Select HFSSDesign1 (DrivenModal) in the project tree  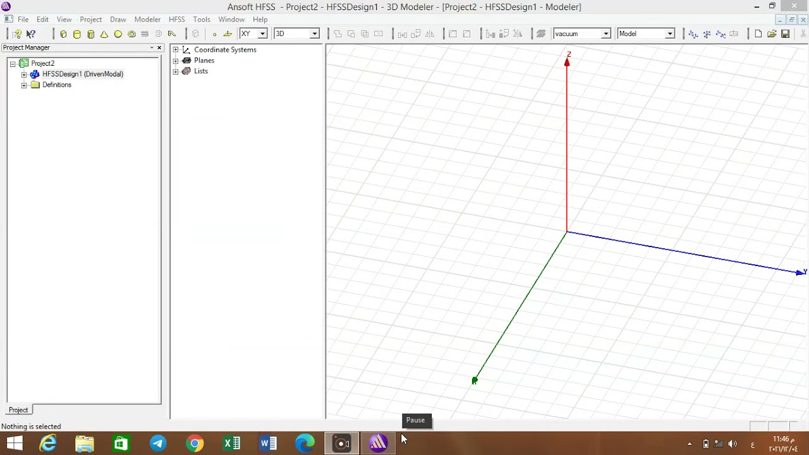[x=83, y=75]
